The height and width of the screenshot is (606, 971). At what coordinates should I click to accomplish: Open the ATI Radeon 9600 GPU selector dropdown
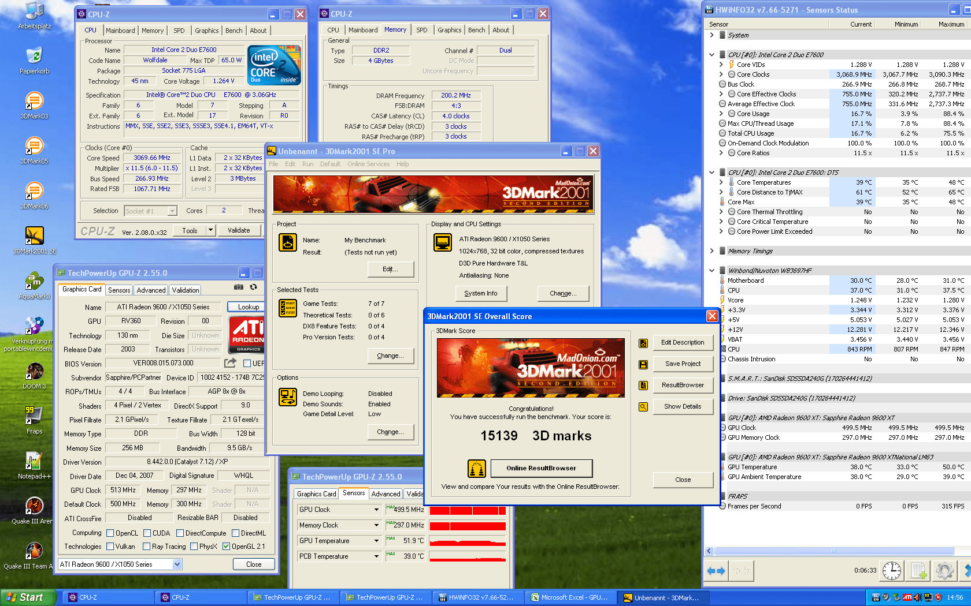[177, 564]
